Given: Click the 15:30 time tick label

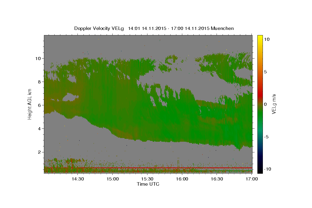Looking at the screenshot, I should 147,179.
